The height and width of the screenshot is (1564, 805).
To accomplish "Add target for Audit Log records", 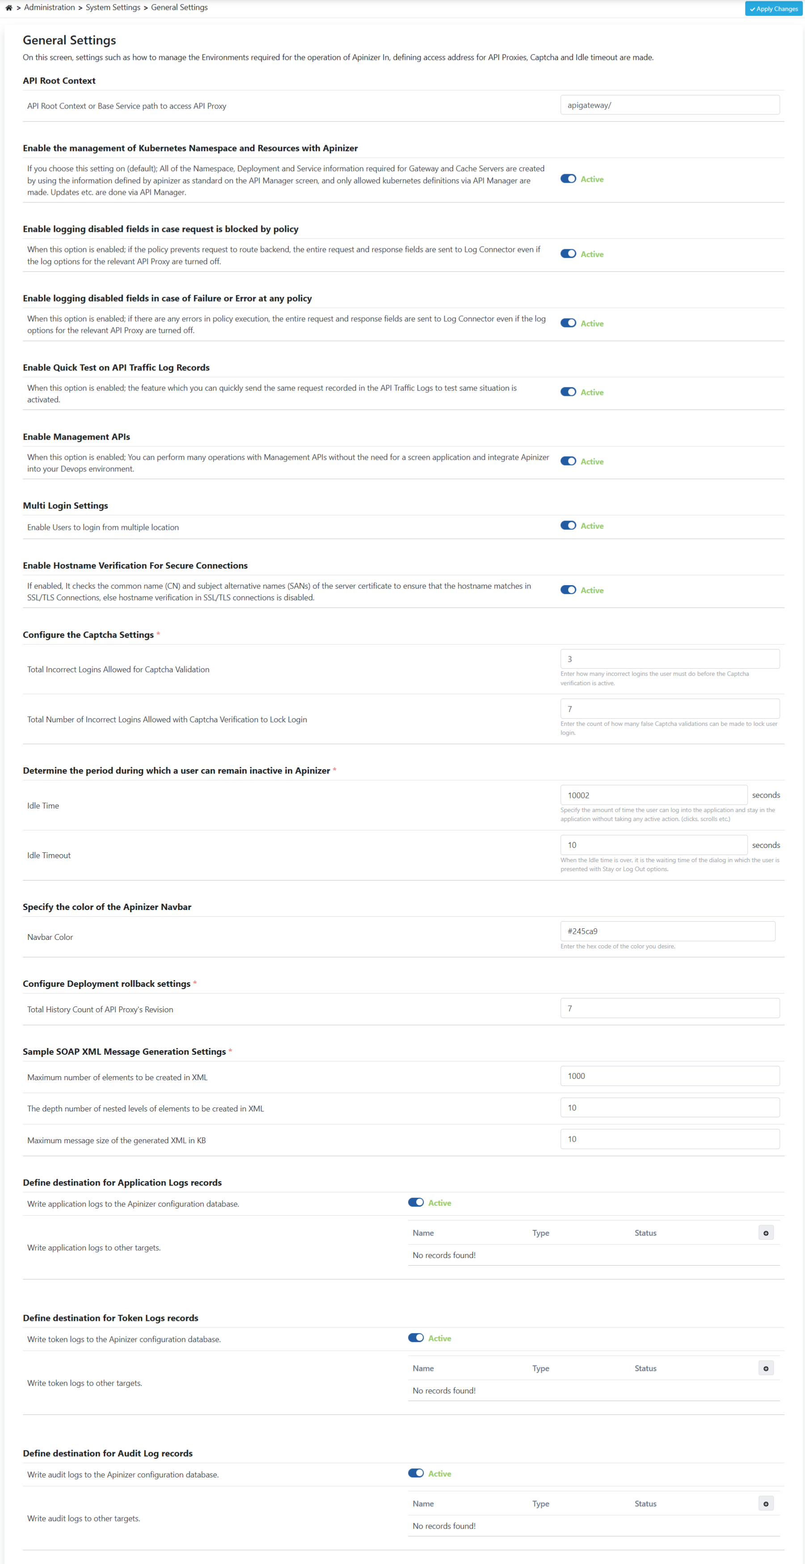I will pos(766,1504).
